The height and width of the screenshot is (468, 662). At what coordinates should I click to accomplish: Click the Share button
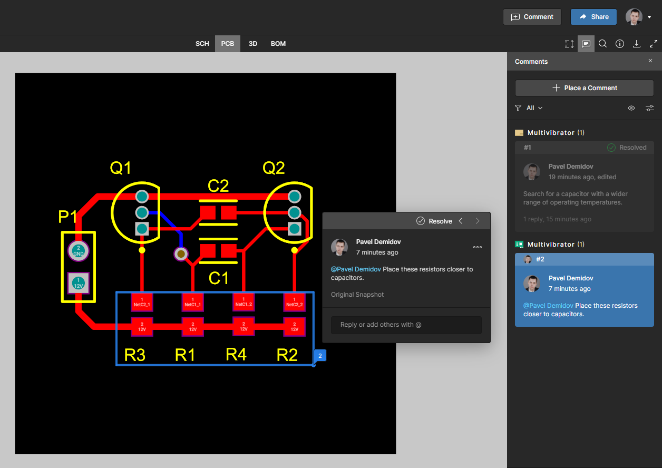(x=593, y=17)
